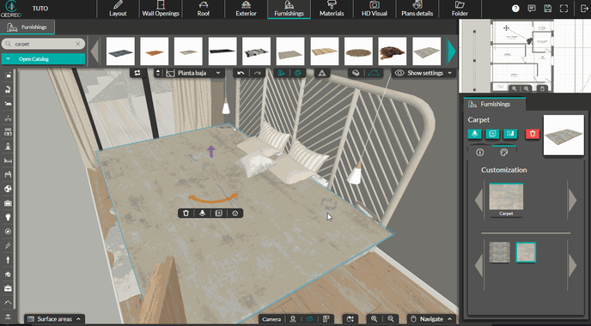Toggle the 3D view cloud icon

[x=309, y=319]
